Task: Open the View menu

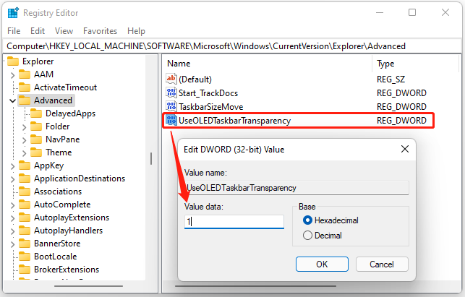Action: click(x=64, y=31)
